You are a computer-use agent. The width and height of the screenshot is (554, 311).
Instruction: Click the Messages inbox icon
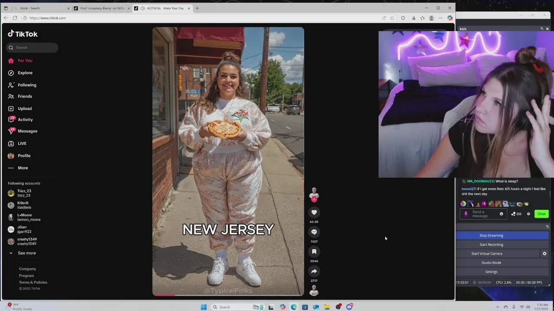tap(11, 131)
